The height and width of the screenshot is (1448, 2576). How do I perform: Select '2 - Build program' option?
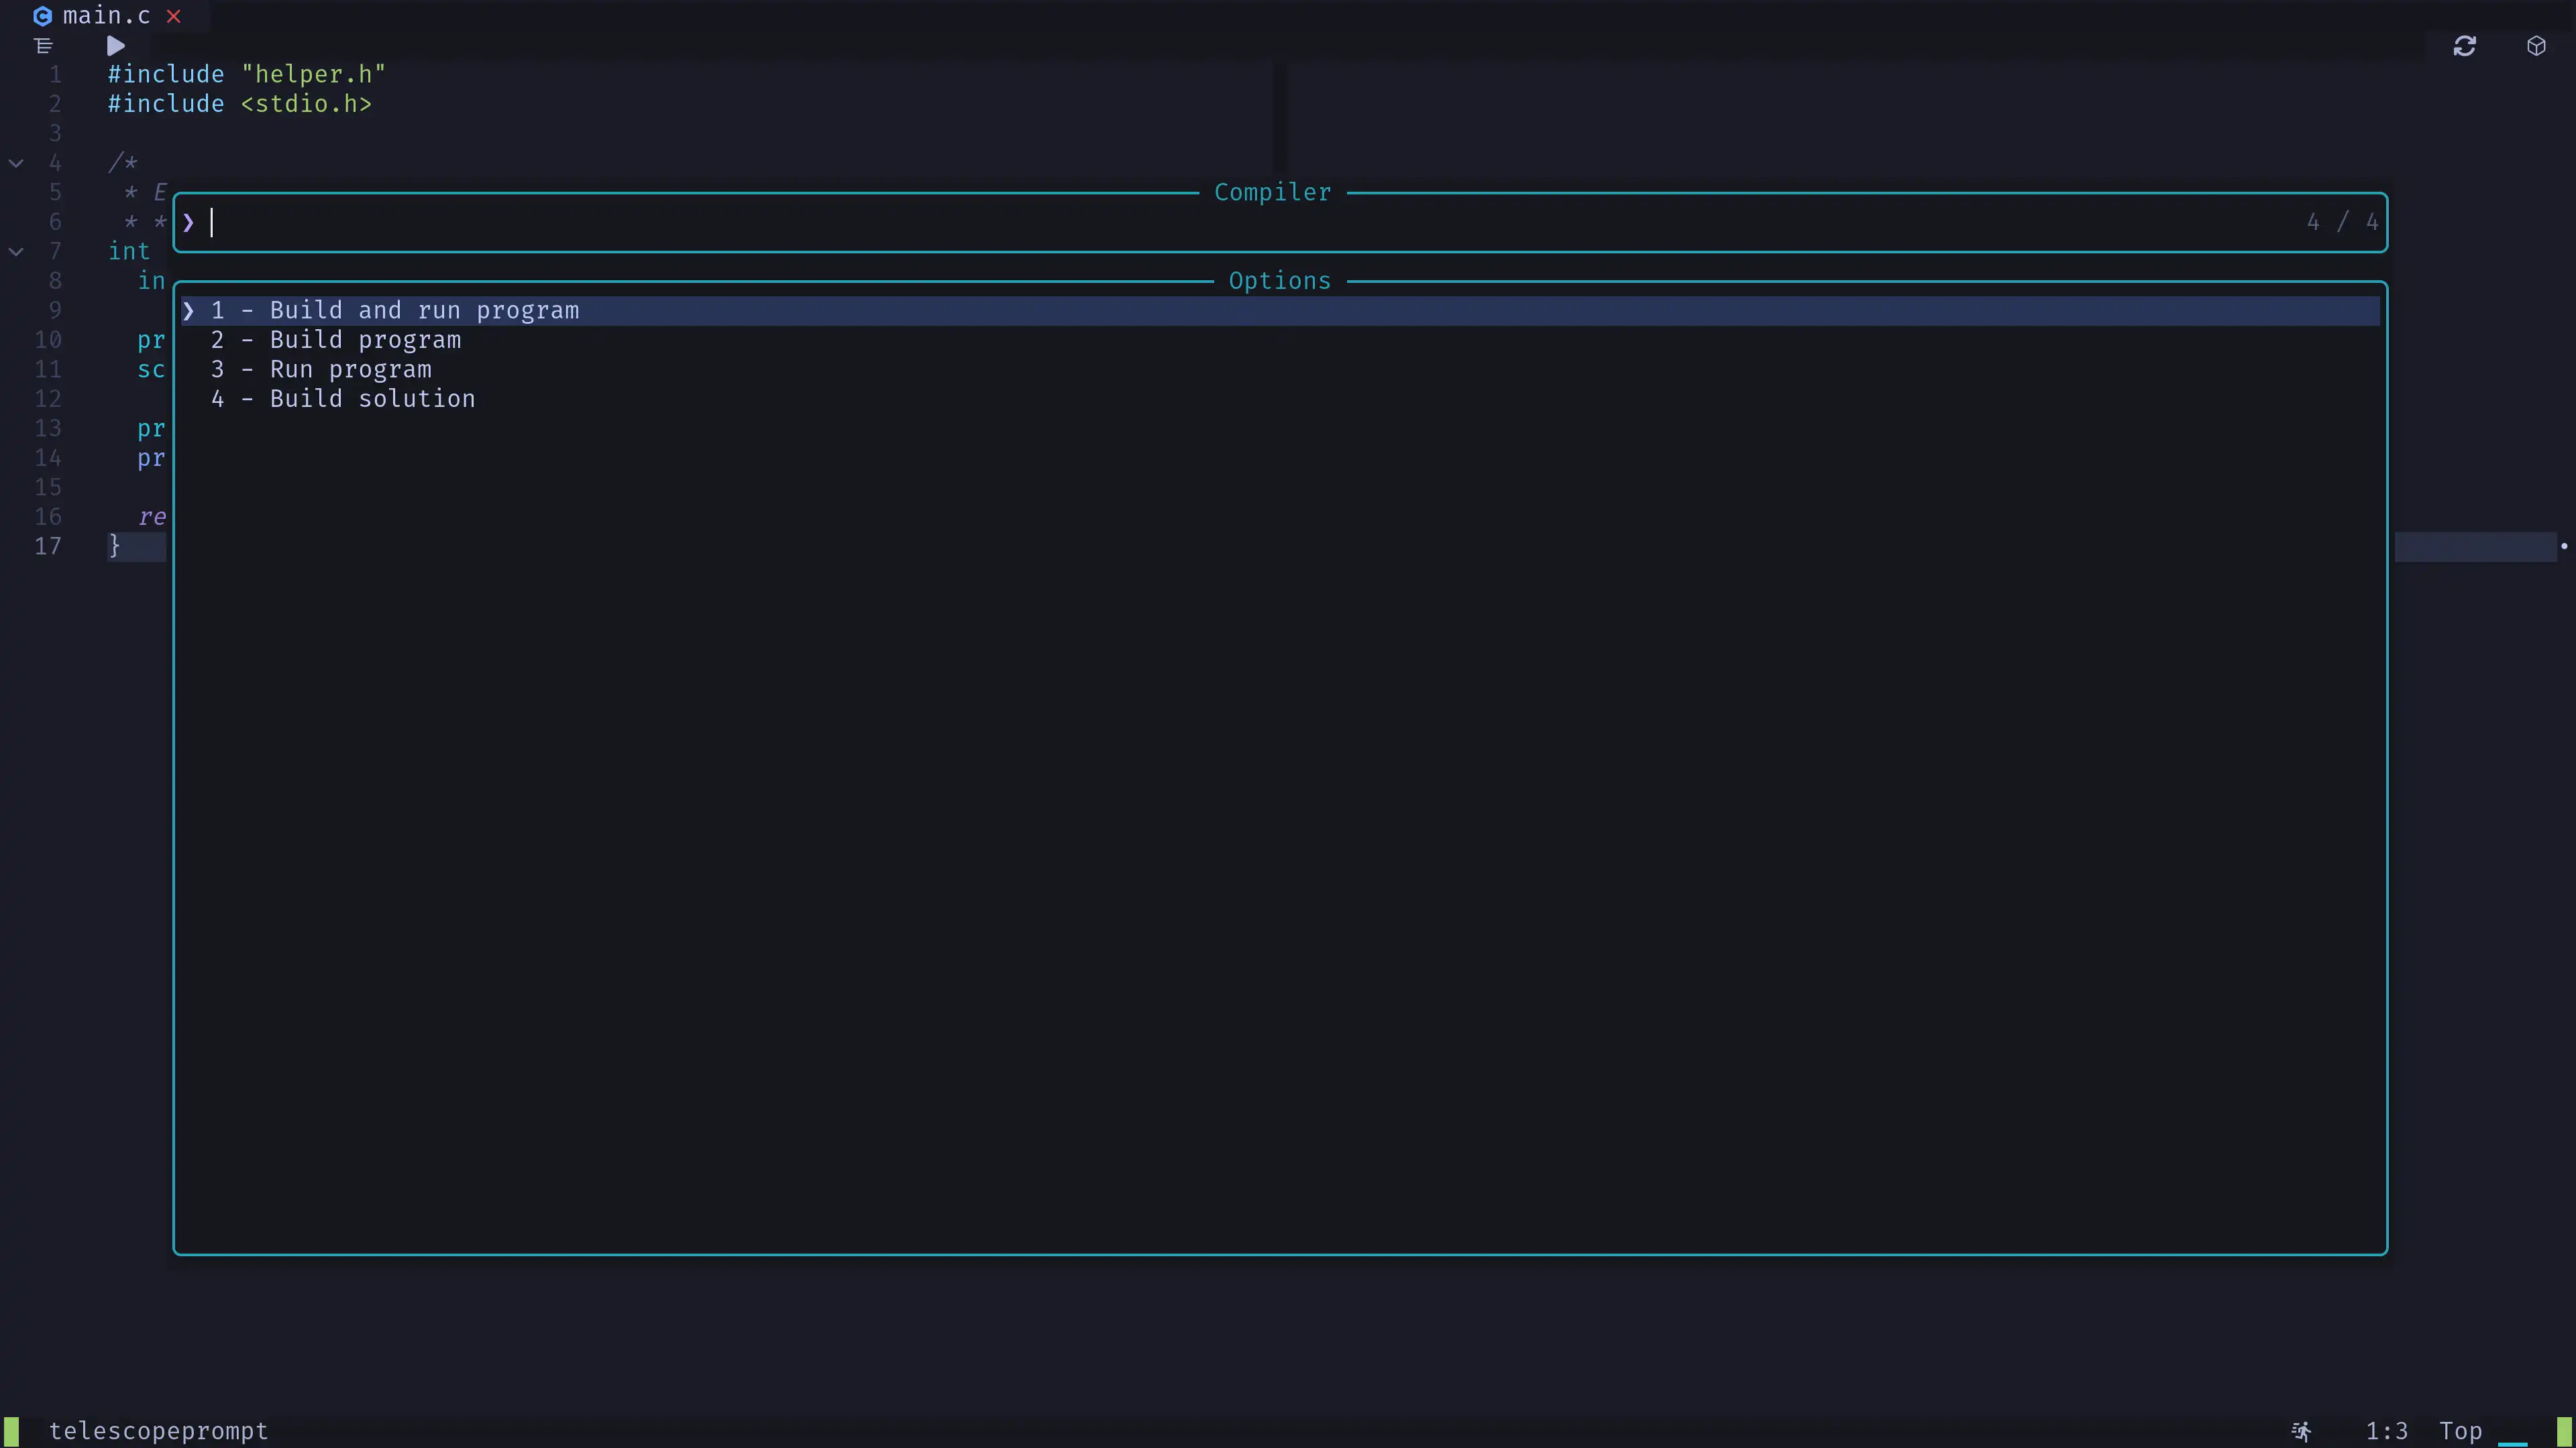1280,340
